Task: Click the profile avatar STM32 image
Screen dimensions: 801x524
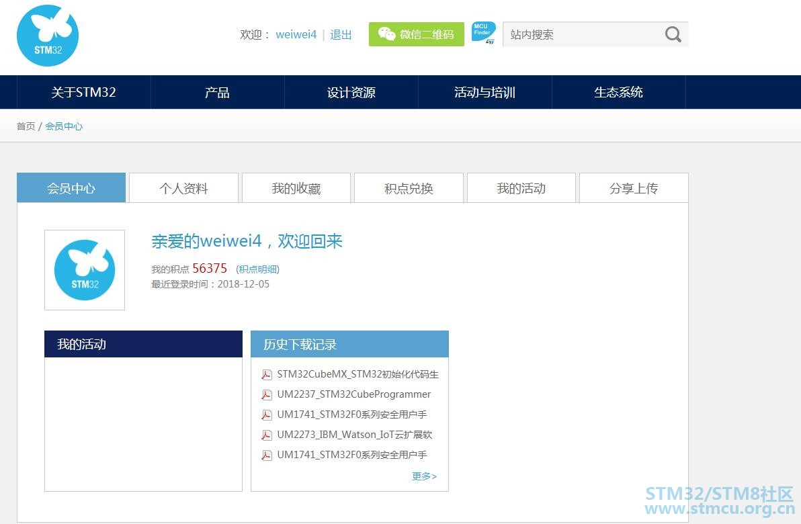Action: point(85,269)
